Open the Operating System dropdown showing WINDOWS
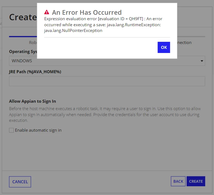This screenshot has height=195, width=214. click(107, 61)
